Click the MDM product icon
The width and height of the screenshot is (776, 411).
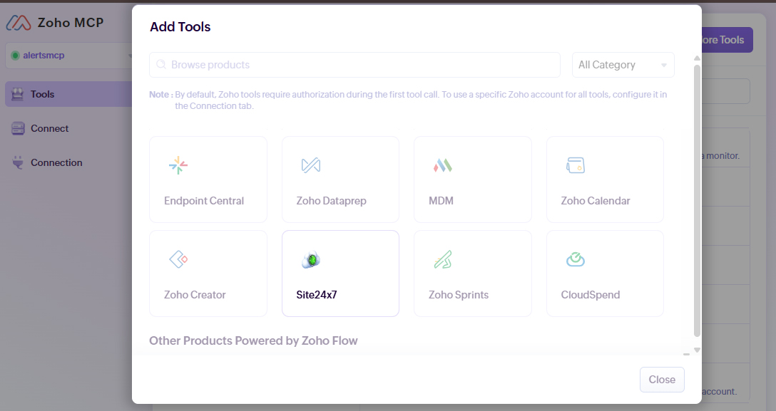[x=443, y=166]
